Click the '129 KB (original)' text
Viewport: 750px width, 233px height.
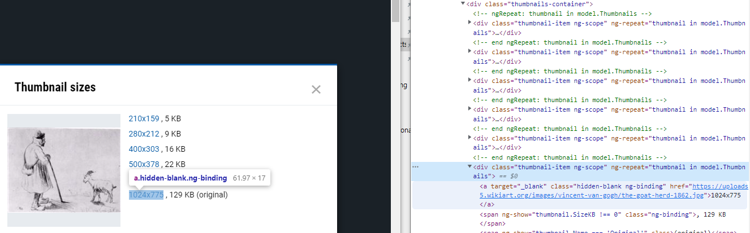198,195
